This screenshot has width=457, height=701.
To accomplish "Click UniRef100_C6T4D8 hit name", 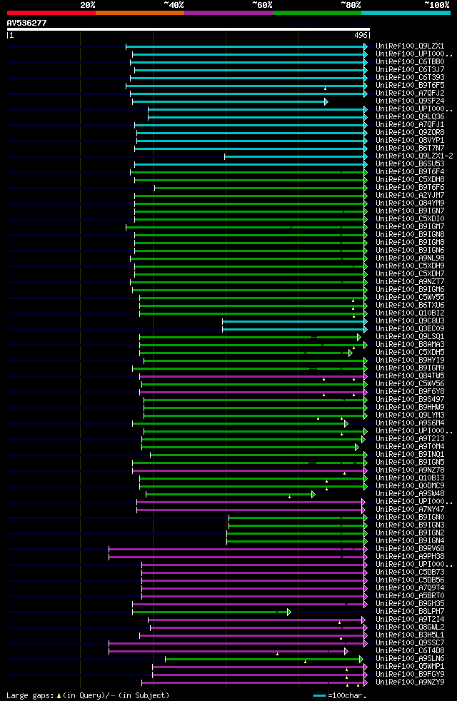I will point(410,650).
